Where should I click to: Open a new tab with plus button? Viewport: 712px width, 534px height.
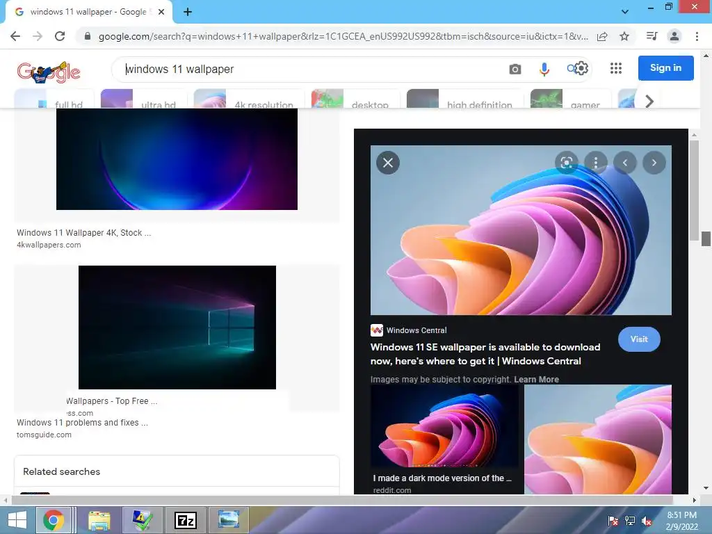pyautogui.click(x=188, y=12)
